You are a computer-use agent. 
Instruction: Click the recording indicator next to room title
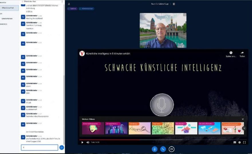pos(174,4)
